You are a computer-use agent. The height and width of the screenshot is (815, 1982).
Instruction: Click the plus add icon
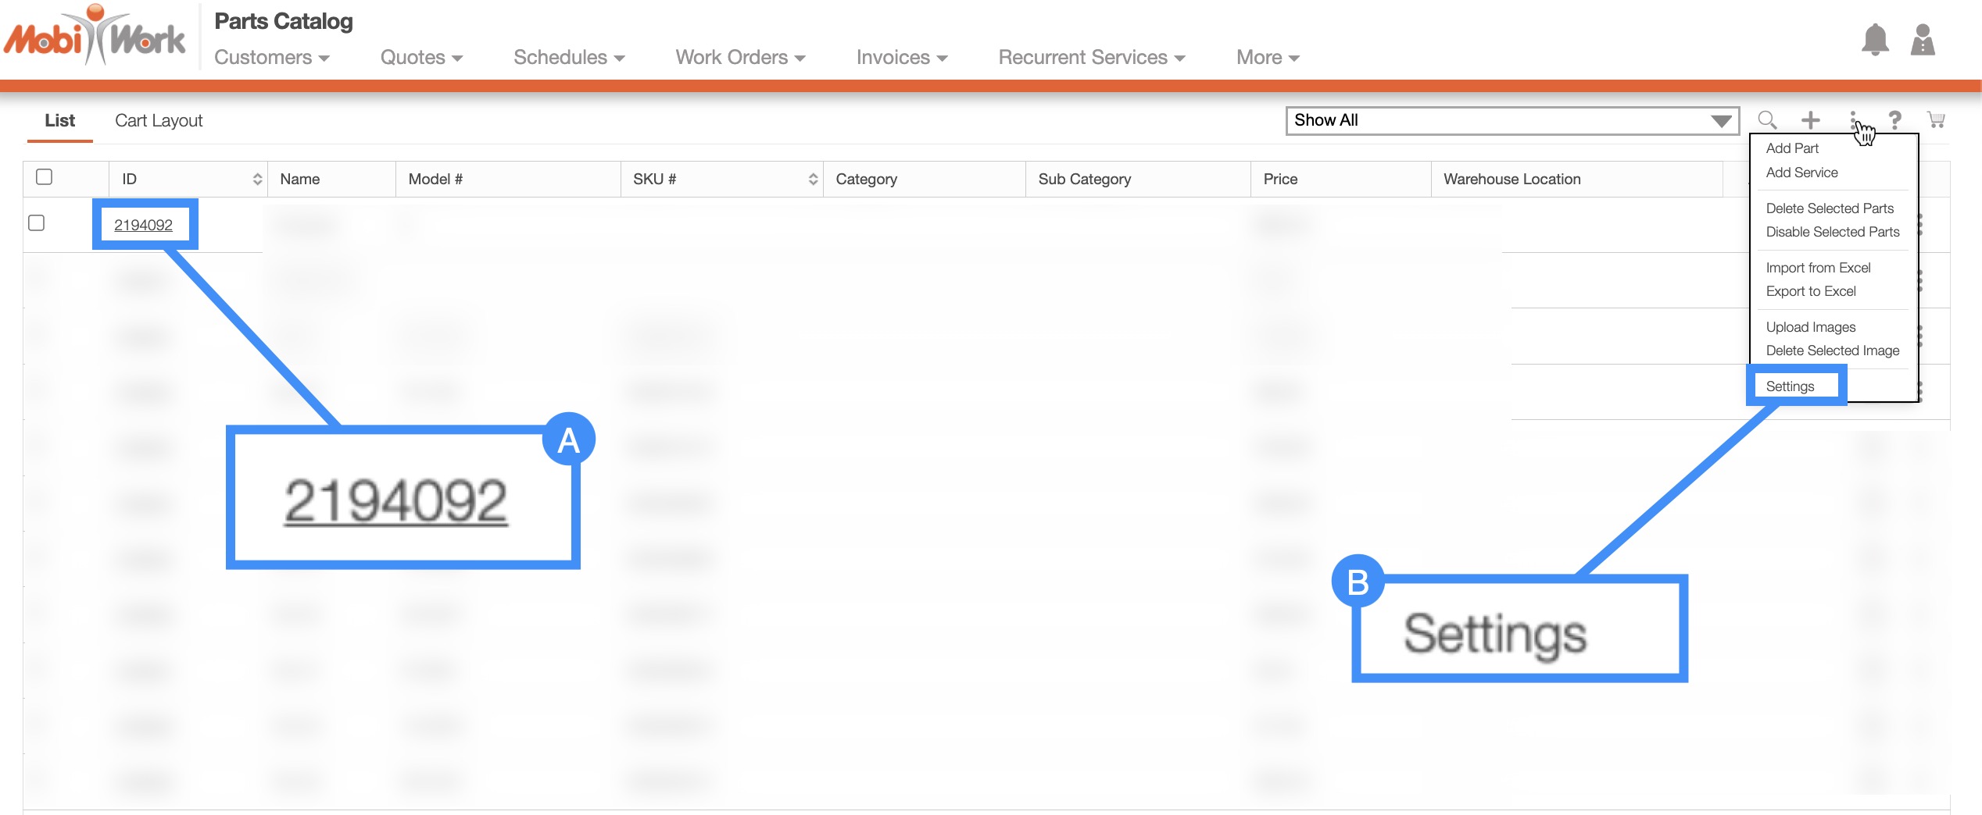tap(1810, 120)
